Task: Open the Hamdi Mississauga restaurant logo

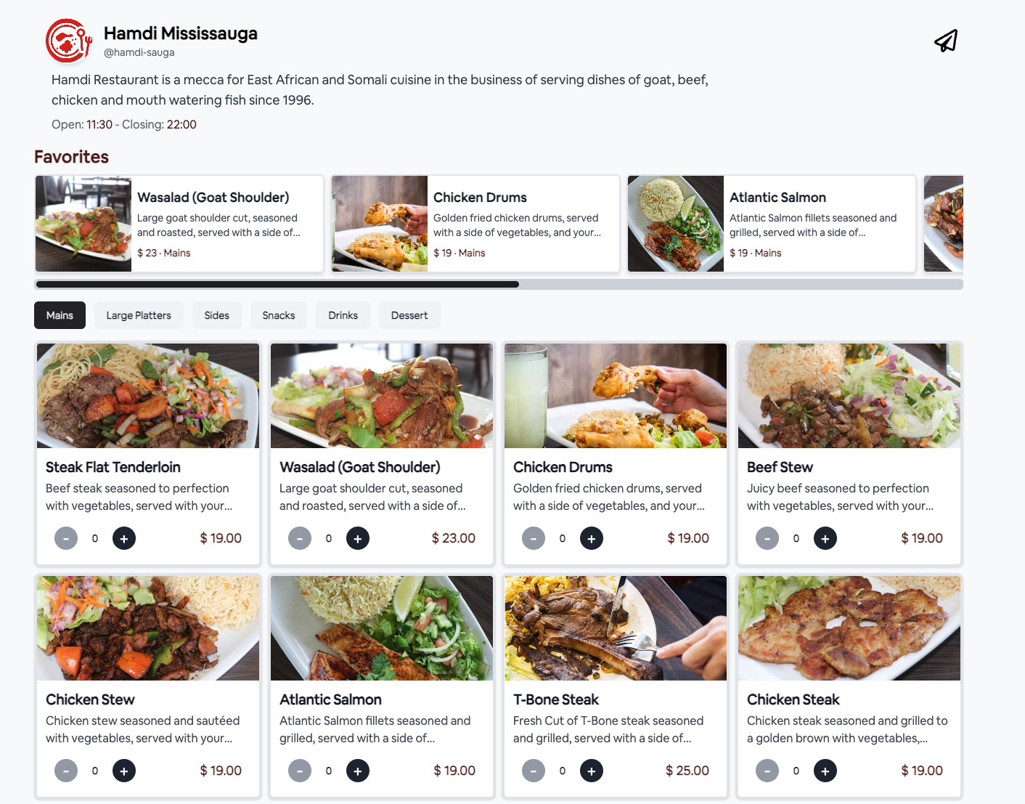Action: (69, 41)
